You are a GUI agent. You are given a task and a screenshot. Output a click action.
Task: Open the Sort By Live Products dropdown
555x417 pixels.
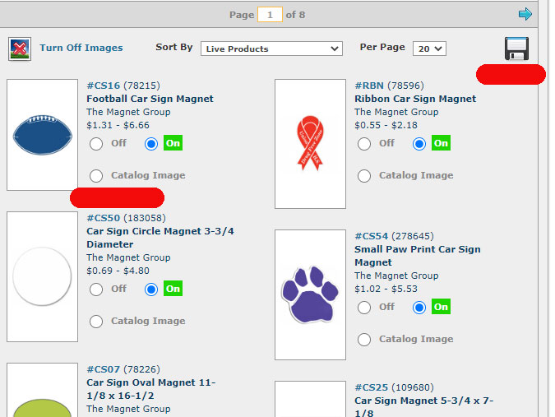[271, 49]
